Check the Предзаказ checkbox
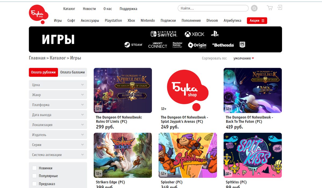Screen dimensions: 322x188 tap(34, 184)
